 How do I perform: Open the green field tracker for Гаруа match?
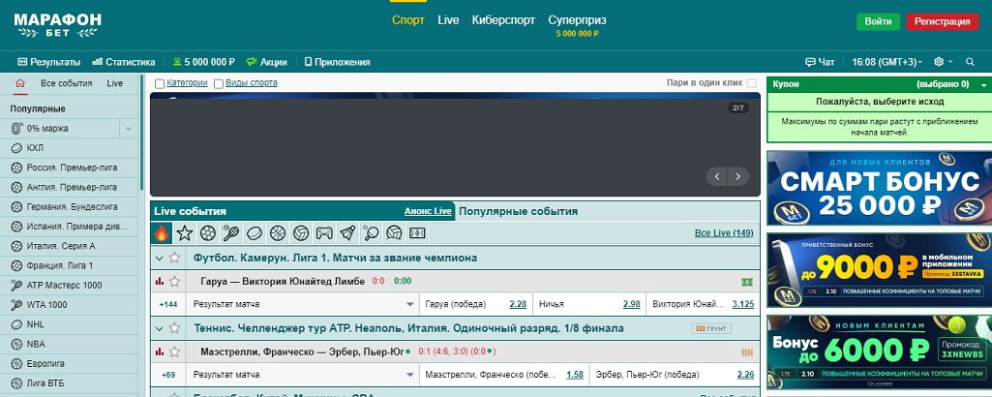point(747,282)
